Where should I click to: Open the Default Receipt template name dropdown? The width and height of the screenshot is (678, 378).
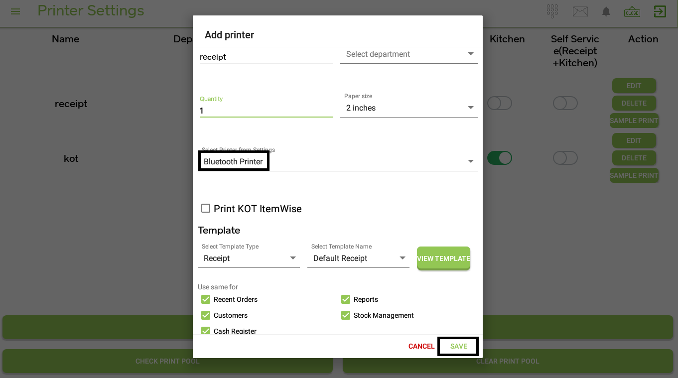[358, 258]
